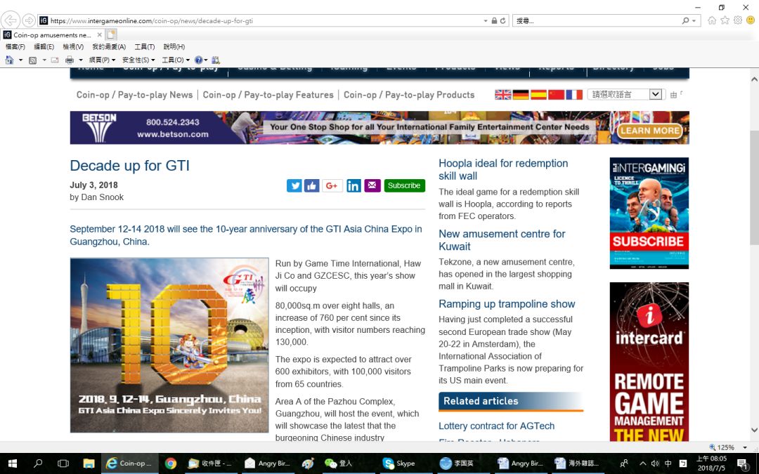759x474 pixels.
Task: Open the 編輯(E) Edit menu
Action: [x=44, y=47]
